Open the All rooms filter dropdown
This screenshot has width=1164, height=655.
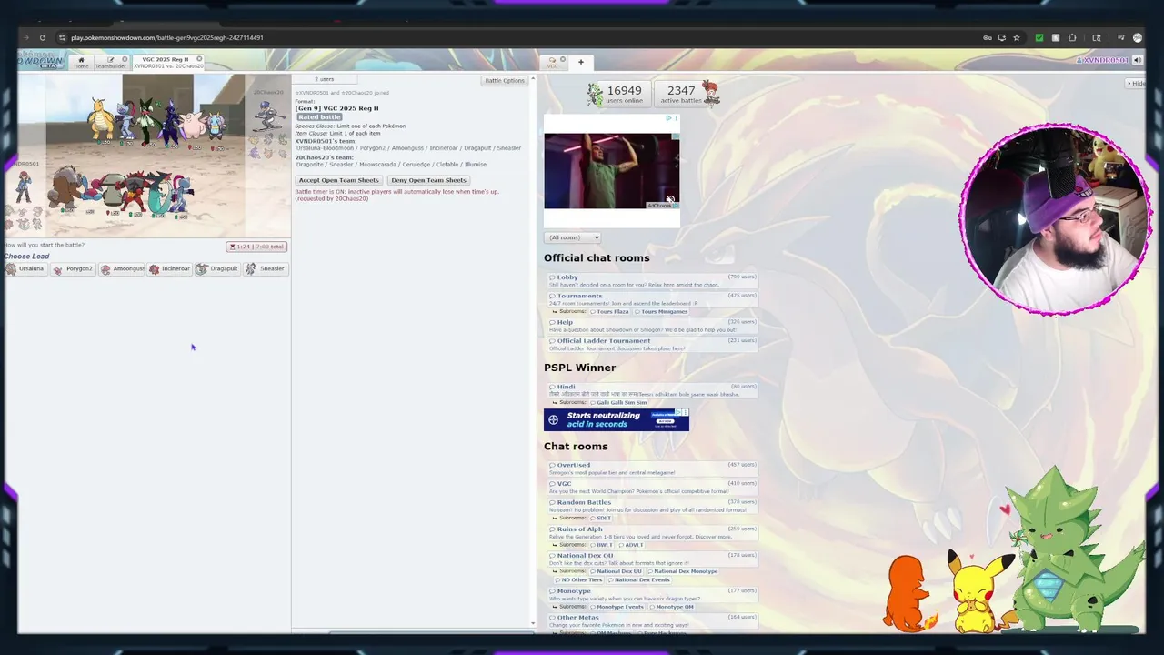(x=572, y=237)
